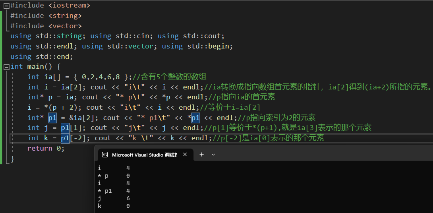Click the <string> header include

[65, 15]
